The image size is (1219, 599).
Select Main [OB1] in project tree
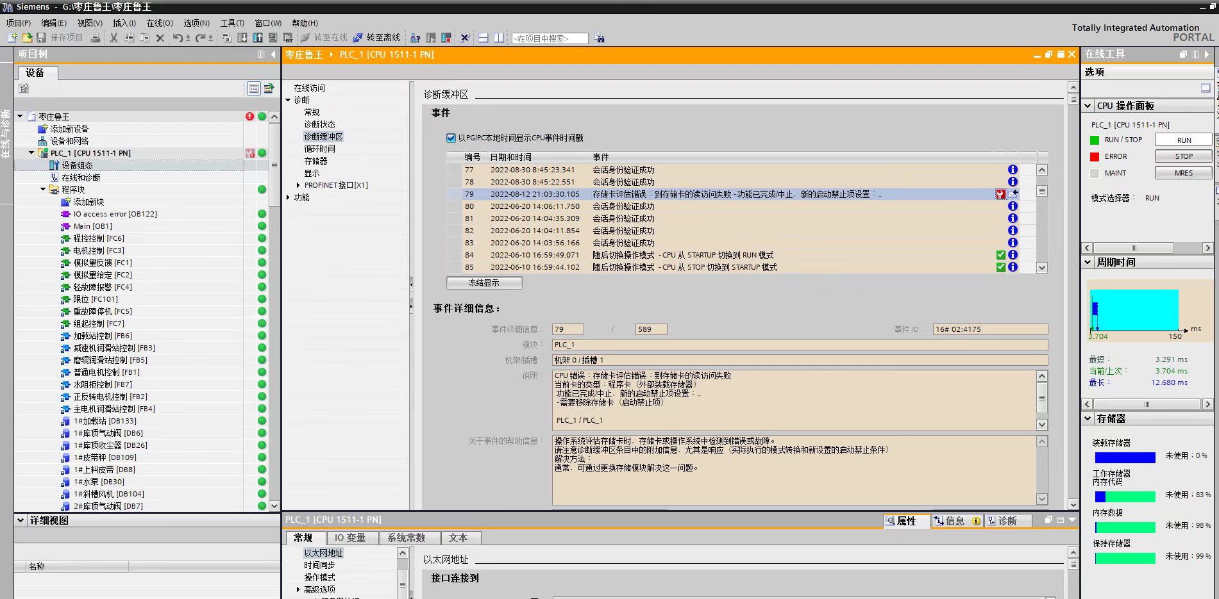point(92,226)
